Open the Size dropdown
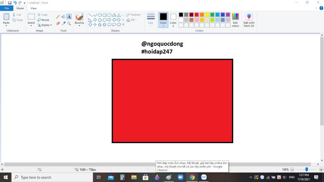 (x=151, y=20)
